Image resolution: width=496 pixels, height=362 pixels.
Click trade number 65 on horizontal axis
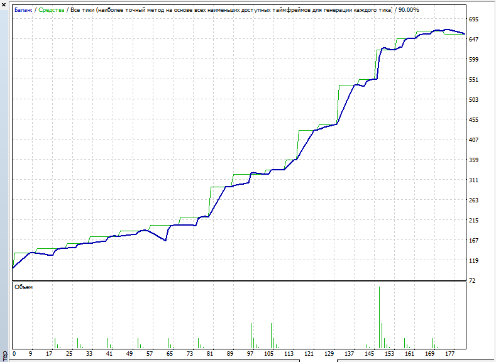pyautogui.click(x=170, y=354)
